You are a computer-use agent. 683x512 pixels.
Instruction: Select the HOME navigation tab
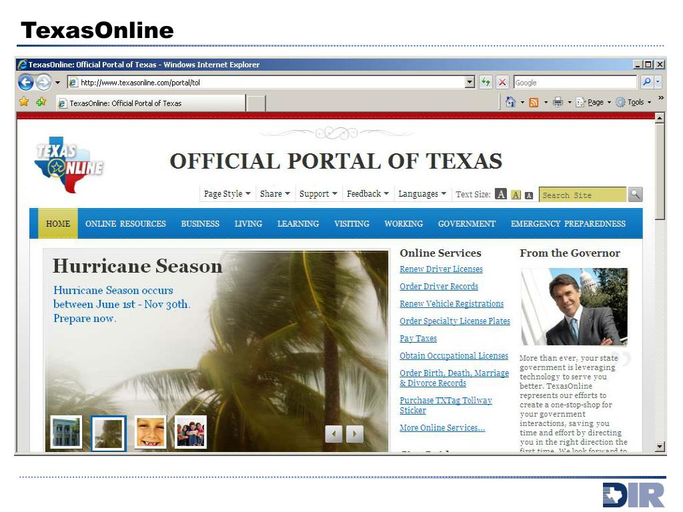click(x=58, y=224)
